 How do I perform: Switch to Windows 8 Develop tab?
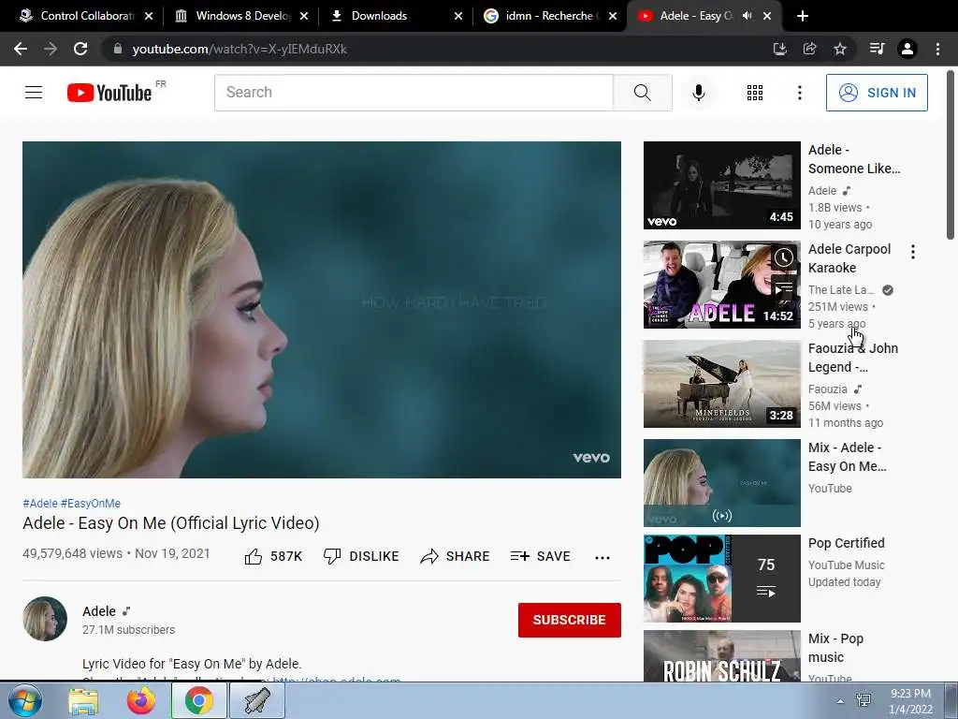click(242, 16)
